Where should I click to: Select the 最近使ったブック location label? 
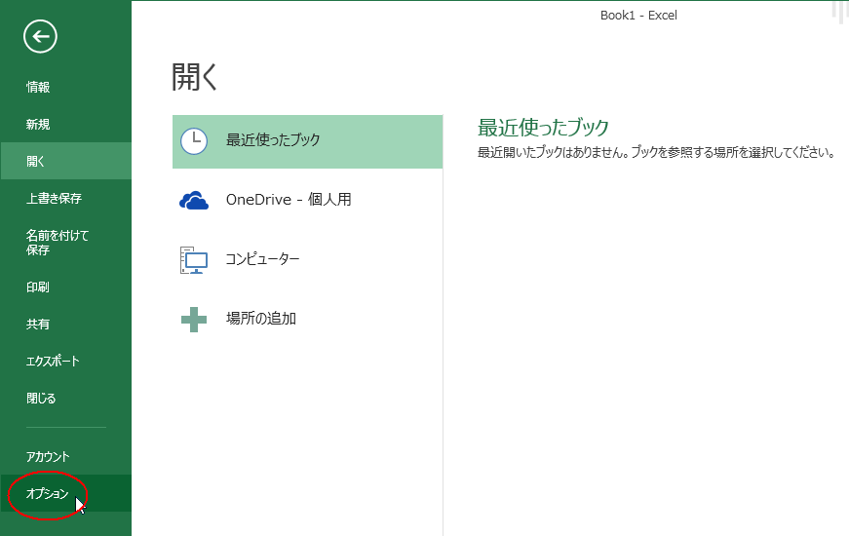click(x=273, y=139)
